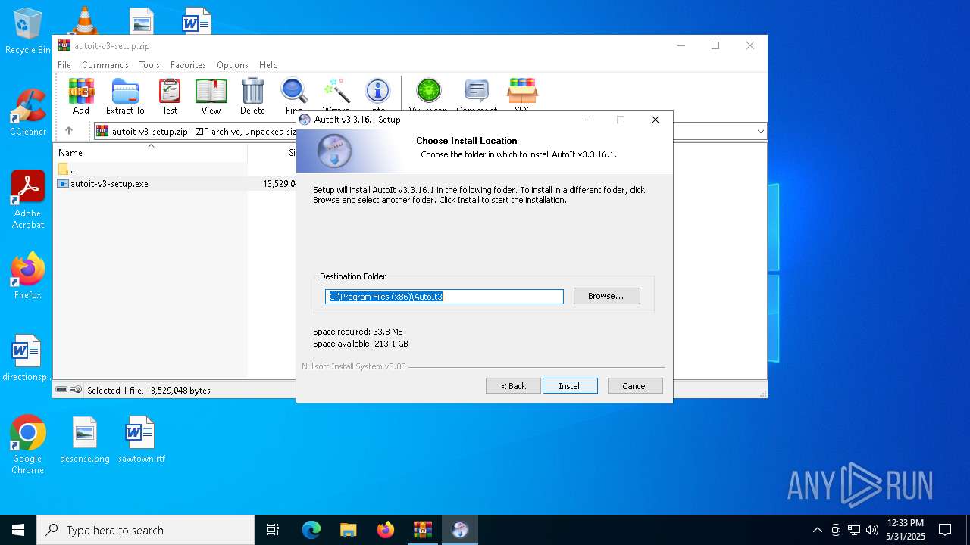970x545 pixels.
Task: Open the Favorites menu
Action: [x=188, y=65]
